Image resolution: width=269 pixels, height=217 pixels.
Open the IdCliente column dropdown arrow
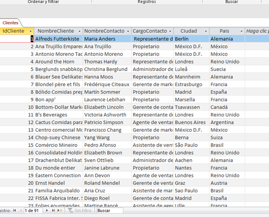[30, 31]
